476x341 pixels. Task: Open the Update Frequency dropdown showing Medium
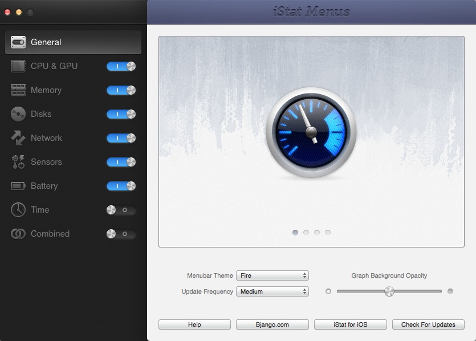coord(272,291)
